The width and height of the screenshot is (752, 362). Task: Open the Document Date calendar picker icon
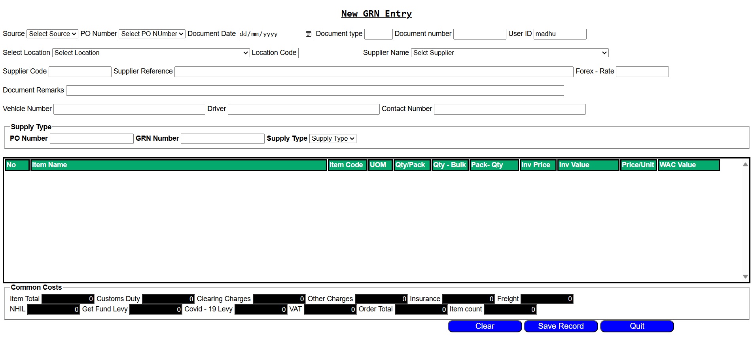[308, 34]
